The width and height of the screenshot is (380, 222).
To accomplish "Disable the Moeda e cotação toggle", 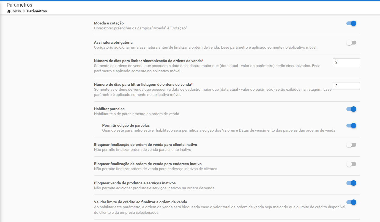I will tap(351, 23).
